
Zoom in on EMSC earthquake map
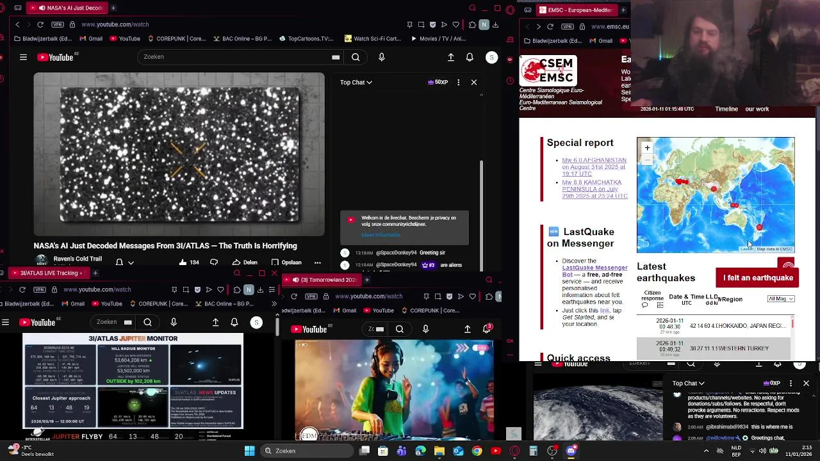tap(647, 148)
